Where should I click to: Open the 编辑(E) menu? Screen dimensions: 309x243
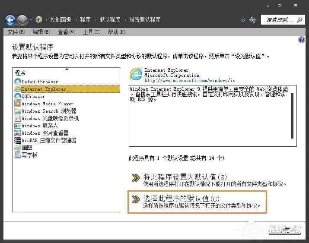pyautogui.click(x=41, y=32)
